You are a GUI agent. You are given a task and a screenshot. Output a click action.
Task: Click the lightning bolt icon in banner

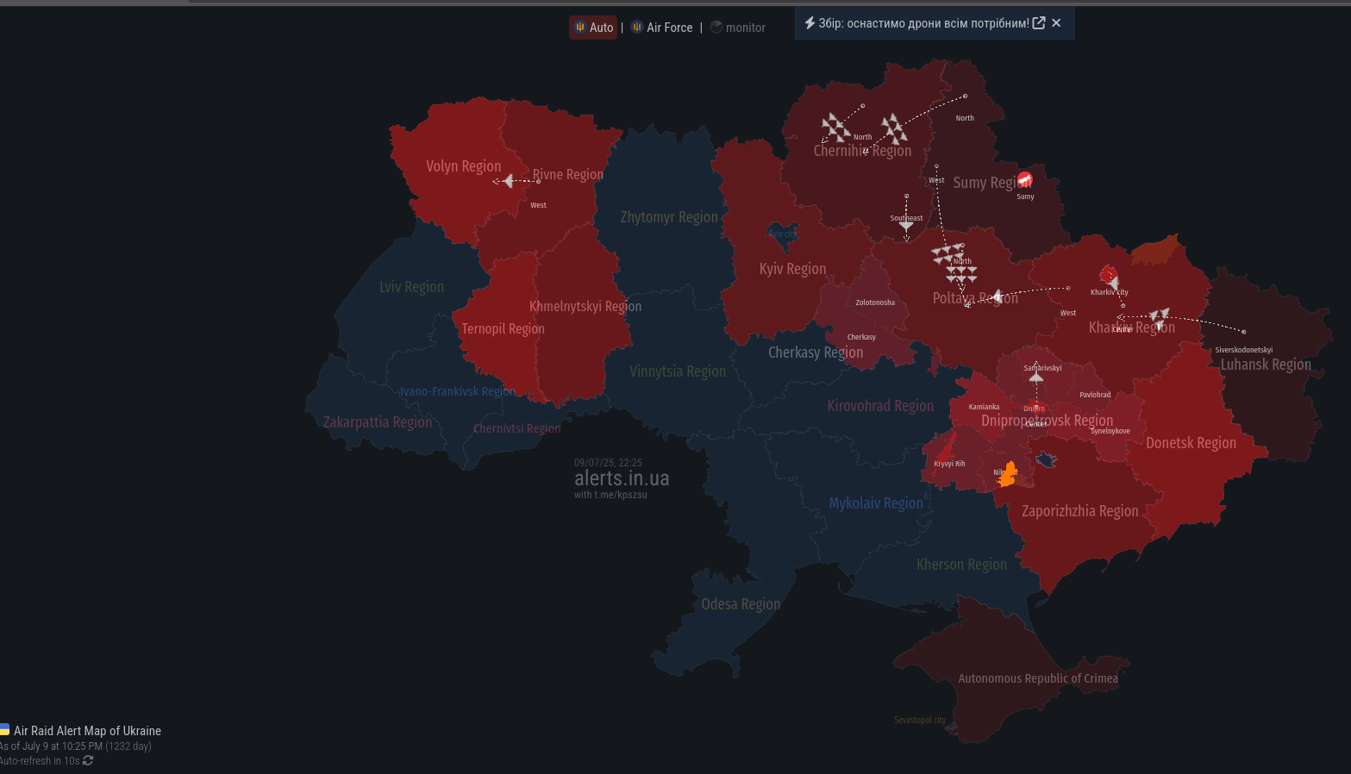click(810, 23)
